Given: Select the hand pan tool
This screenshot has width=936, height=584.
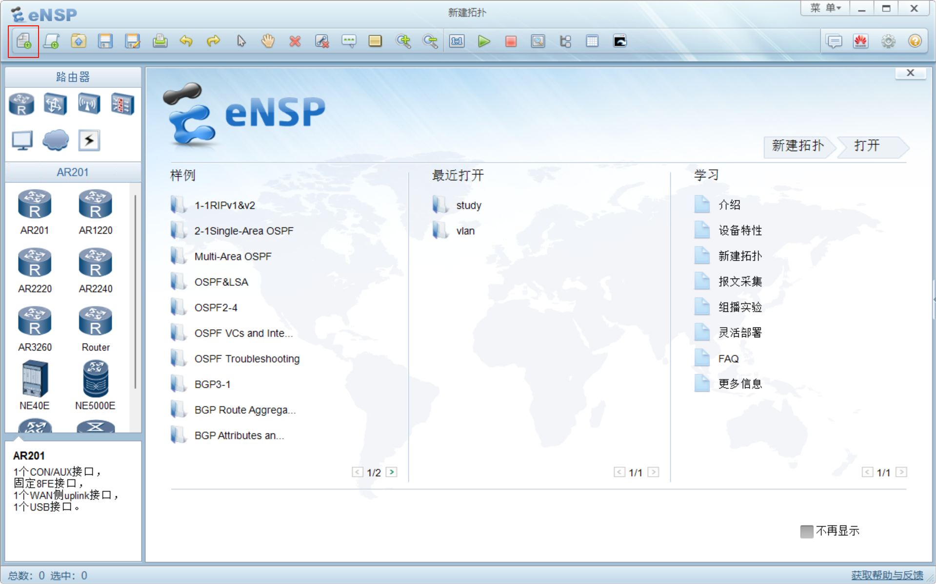Looking at the screenshot, I should pos(268,41).
